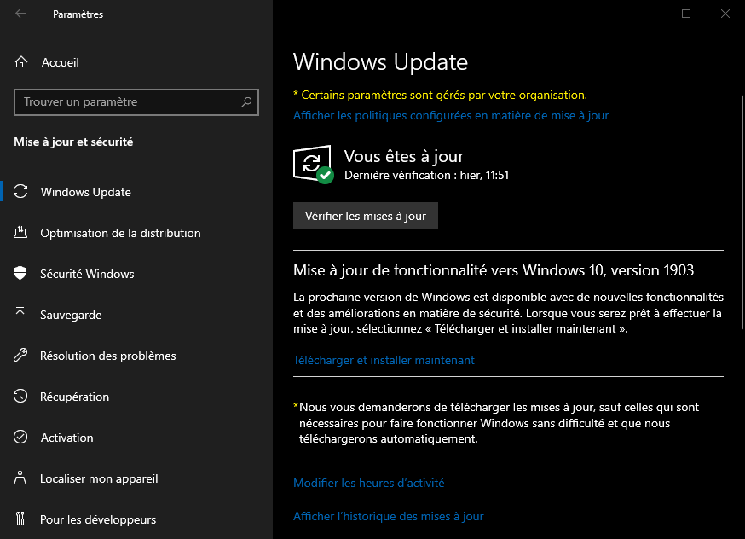Click Dernière vérification : hier, 11:51 text
This screenshot has height=539, width=745.
coord(427,176)
